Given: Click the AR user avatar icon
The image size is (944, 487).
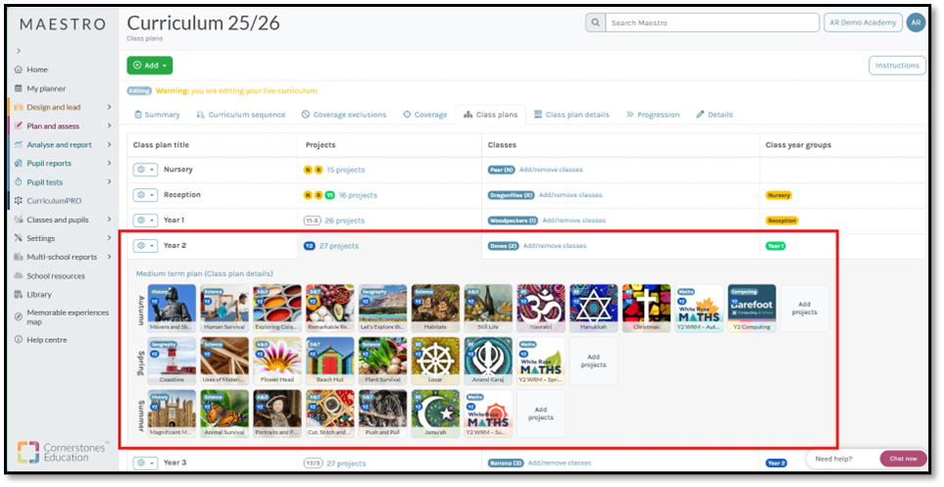Looking at the screenshot, I should tap(916, 23).
